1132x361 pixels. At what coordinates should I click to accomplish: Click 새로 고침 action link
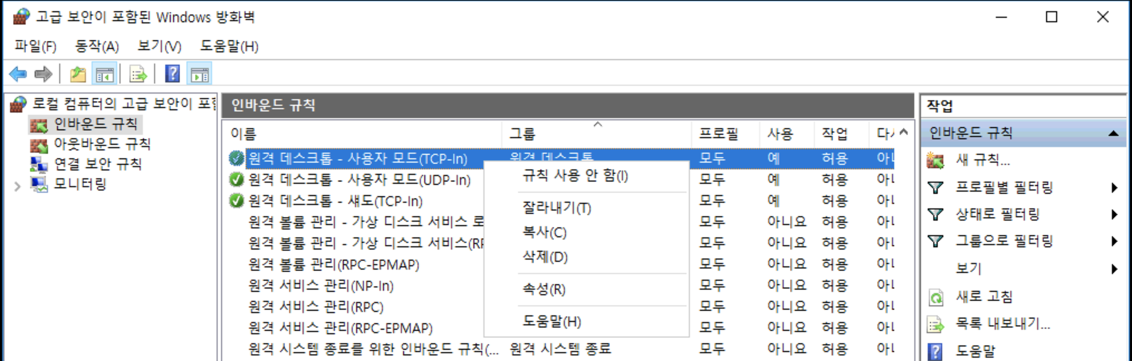pos(984,297)
